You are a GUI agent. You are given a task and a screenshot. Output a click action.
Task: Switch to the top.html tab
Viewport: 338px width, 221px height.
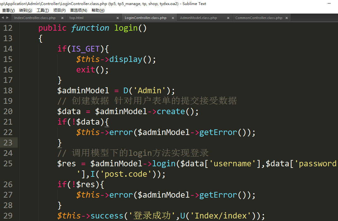(x=76, y=18)
